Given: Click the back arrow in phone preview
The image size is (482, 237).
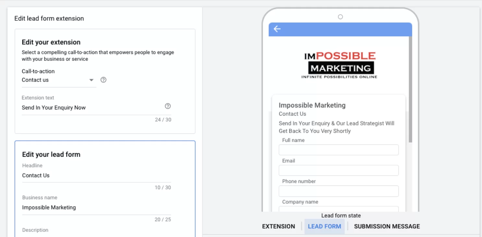Looking at the screenshot, I should click(277, 29).
